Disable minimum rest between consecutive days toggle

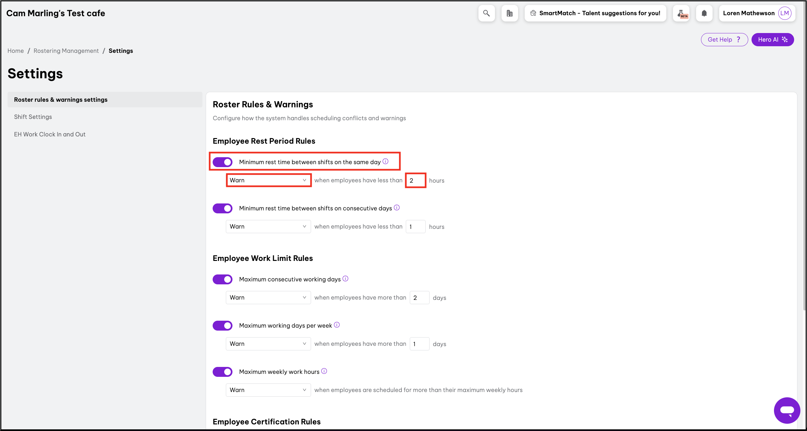coord(223,208)
